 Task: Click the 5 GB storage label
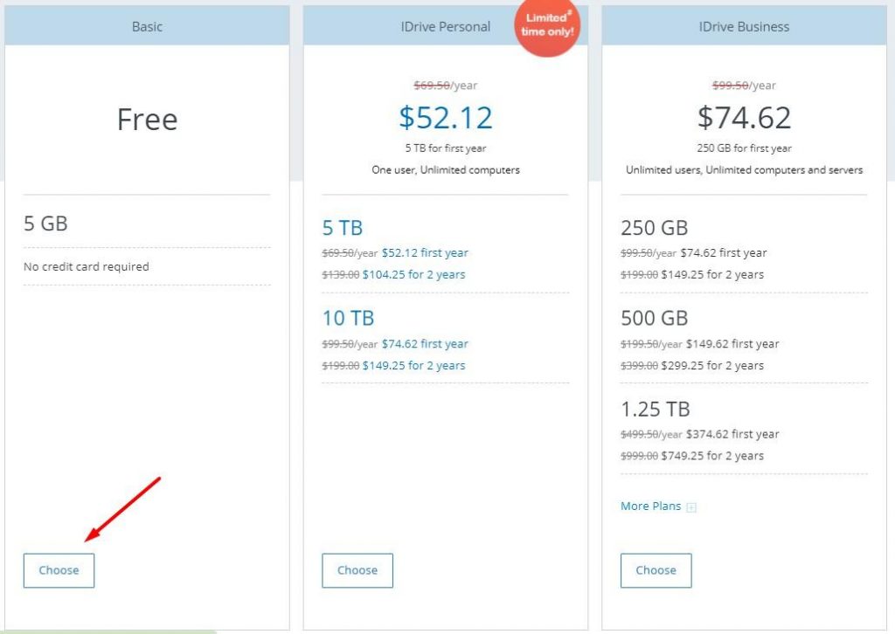[45, 224]
